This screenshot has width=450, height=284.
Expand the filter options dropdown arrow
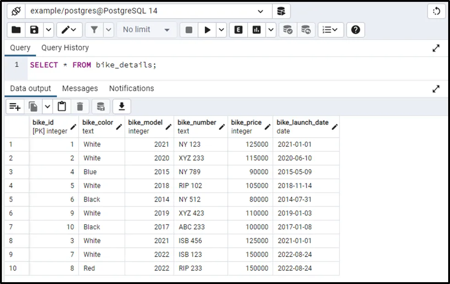[x=108, y=30]
